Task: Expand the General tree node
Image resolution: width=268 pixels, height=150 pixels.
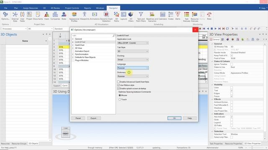Action: (73, 39)
